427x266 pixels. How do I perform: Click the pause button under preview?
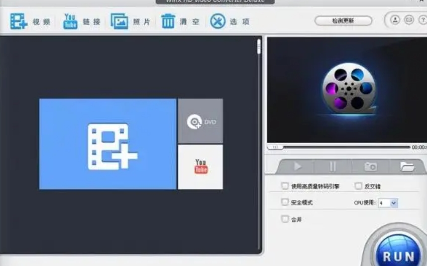click(333, 166)
